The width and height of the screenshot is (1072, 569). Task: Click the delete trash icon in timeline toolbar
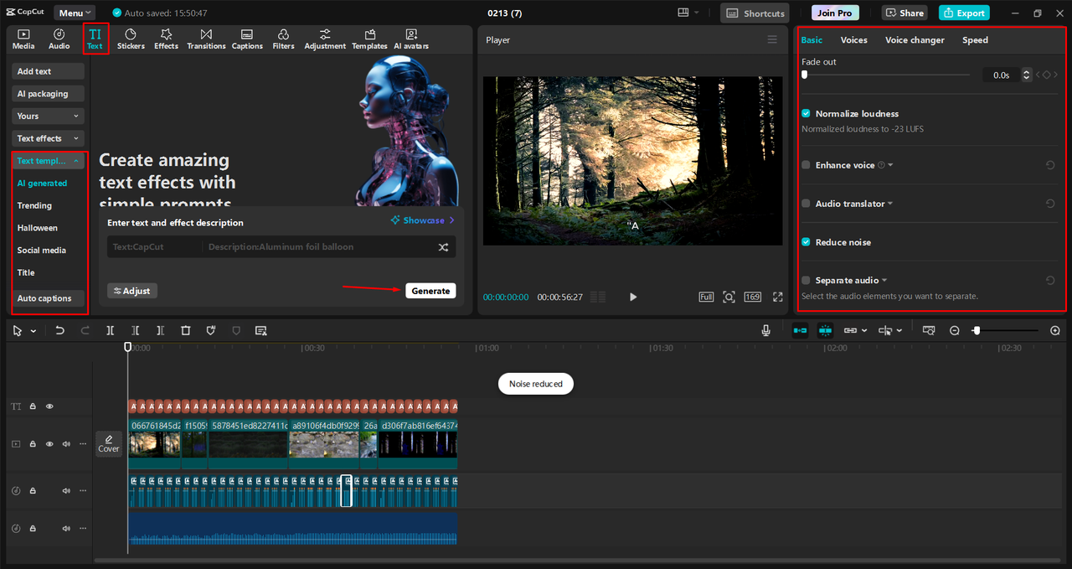point(186,331)
